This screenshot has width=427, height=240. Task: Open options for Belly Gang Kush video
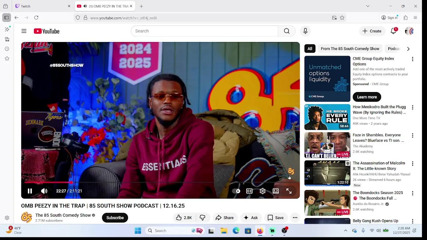click(413, 221)
